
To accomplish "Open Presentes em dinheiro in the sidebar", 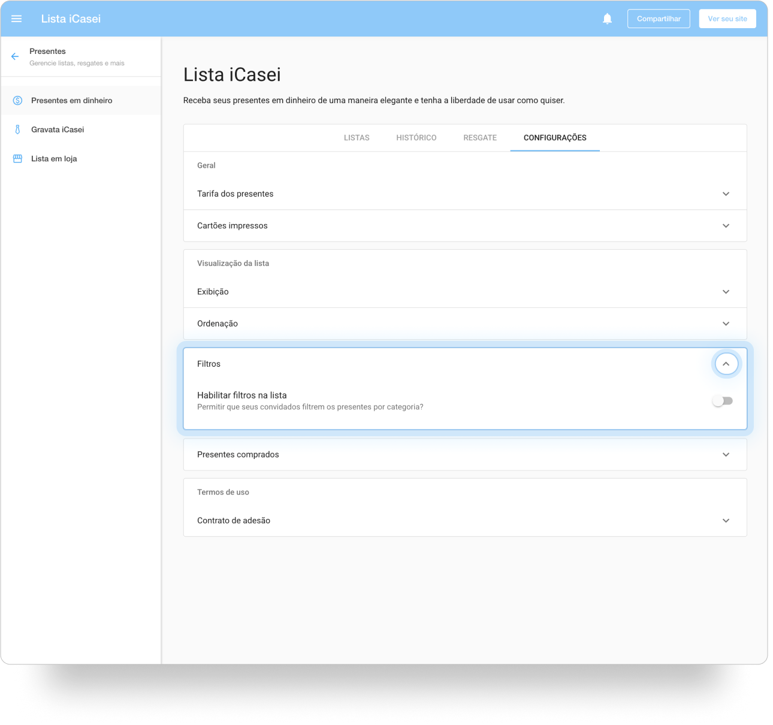I will (x=81, y=101).
